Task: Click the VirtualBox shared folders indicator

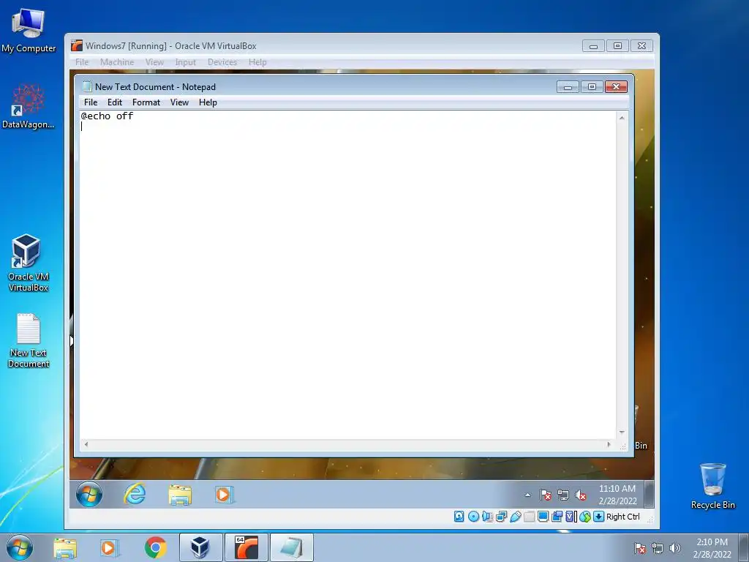Action: point(529,517)
